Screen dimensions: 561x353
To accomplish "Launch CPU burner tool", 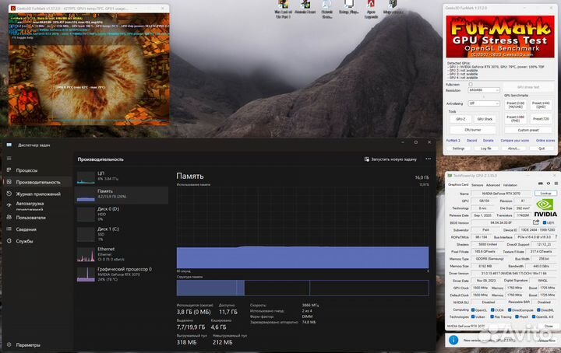I will tap(473, 130).
